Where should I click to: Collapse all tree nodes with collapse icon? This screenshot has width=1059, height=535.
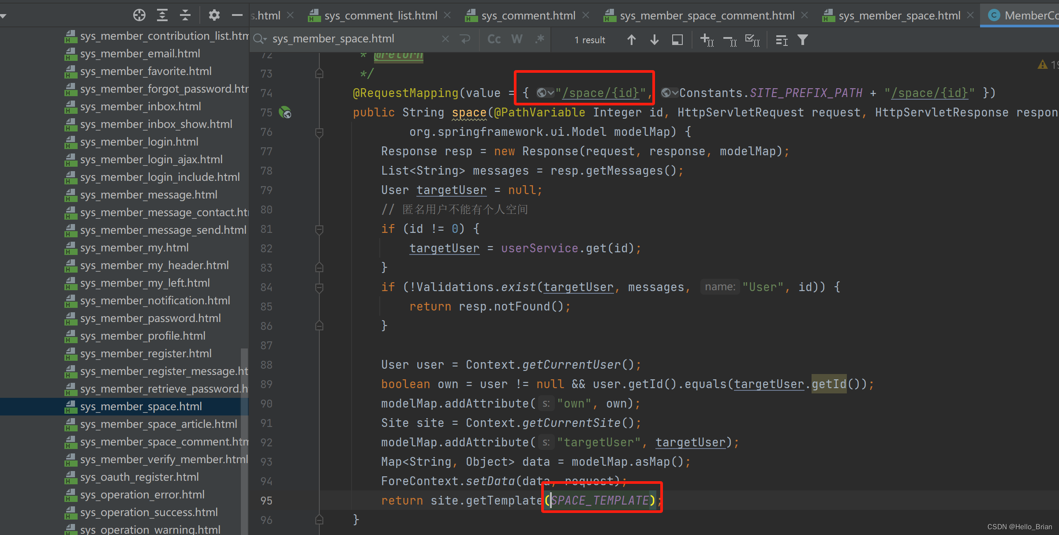click(x=185, y=15)
